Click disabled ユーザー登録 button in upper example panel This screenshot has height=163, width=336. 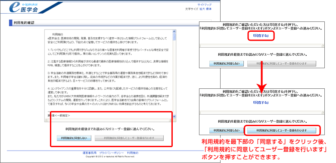282,63
